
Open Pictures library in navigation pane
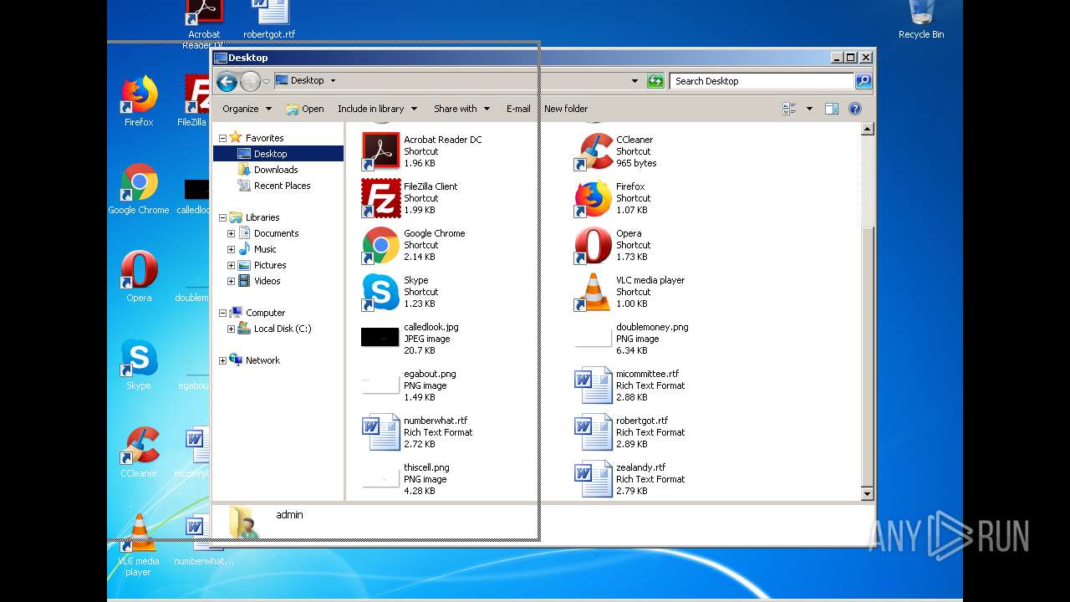click(262, 265)
